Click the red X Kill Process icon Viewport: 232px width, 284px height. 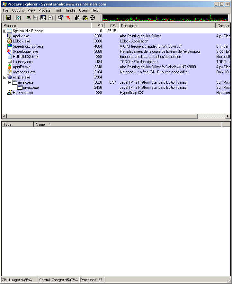coord(68,18)
